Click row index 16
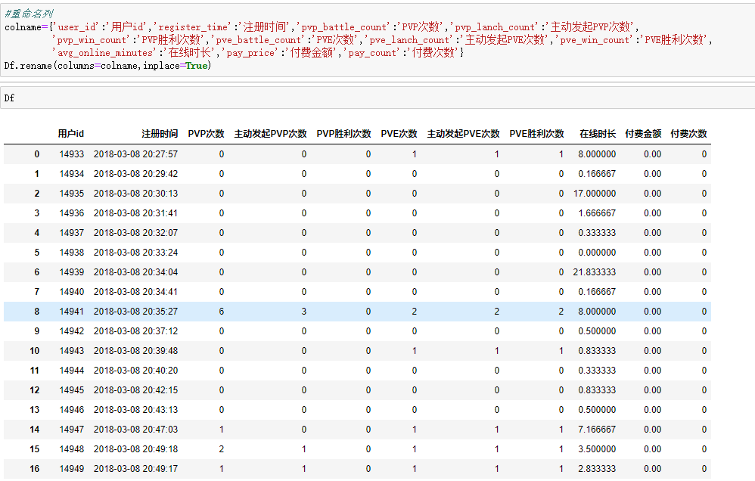This screenshot has height=481, width=755. (35, 469)
